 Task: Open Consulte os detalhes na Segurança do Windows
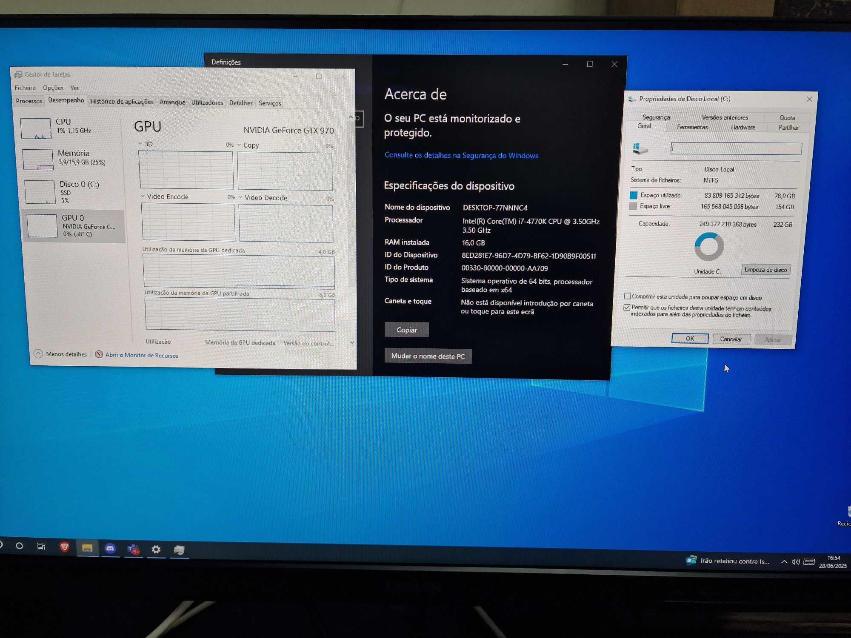pyautogui.click(x=461, y=155)
